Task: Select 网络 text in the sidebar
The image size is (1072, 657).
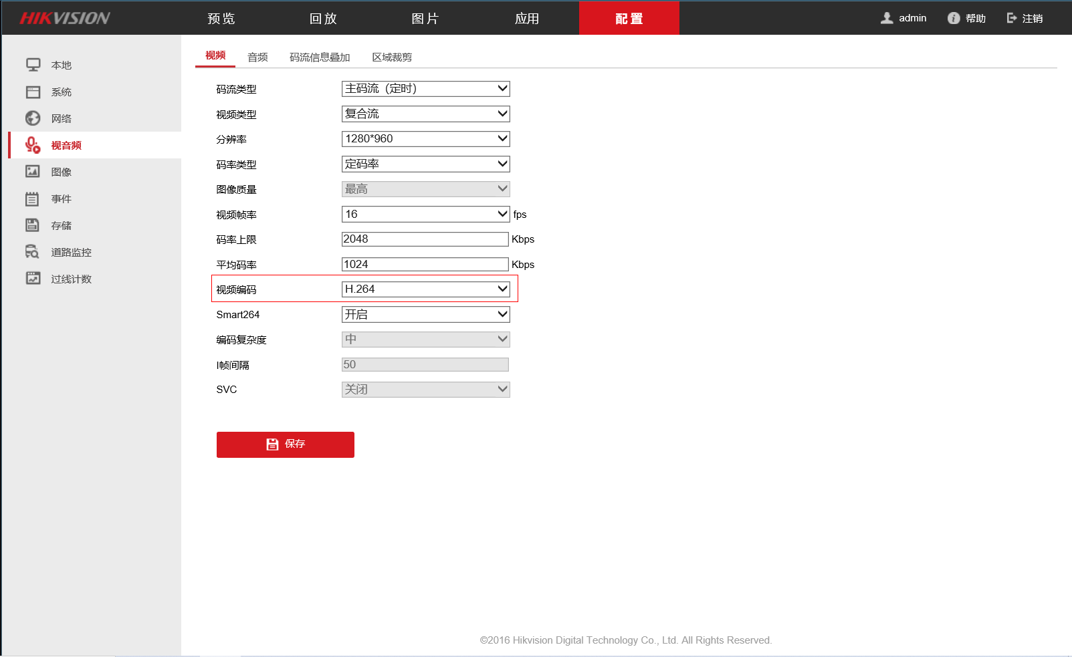Action: pos(62,119)
